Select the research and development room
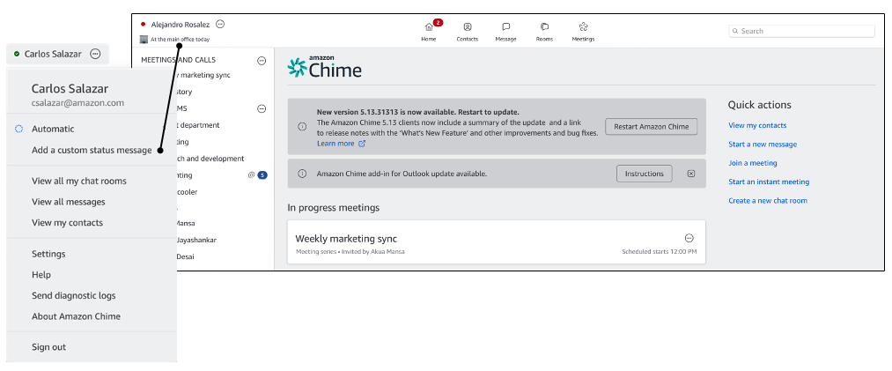 pos(210,159)
